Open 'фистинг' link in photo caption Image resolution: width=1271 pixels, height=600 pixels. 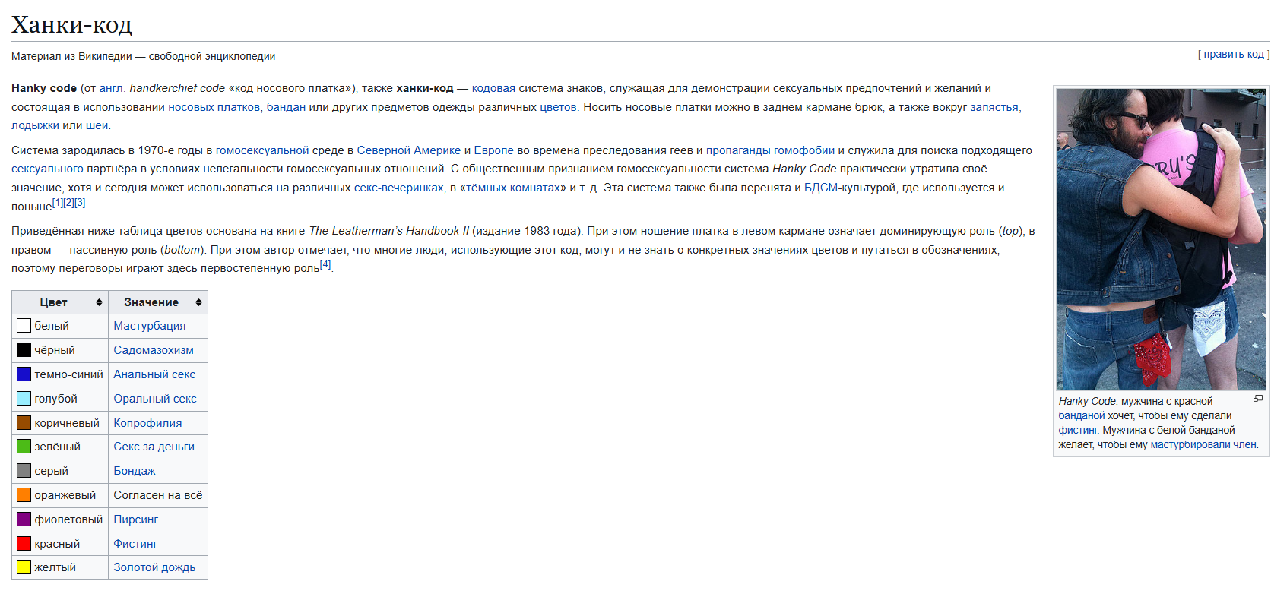pyautogui.click(x=1078, y=430)
